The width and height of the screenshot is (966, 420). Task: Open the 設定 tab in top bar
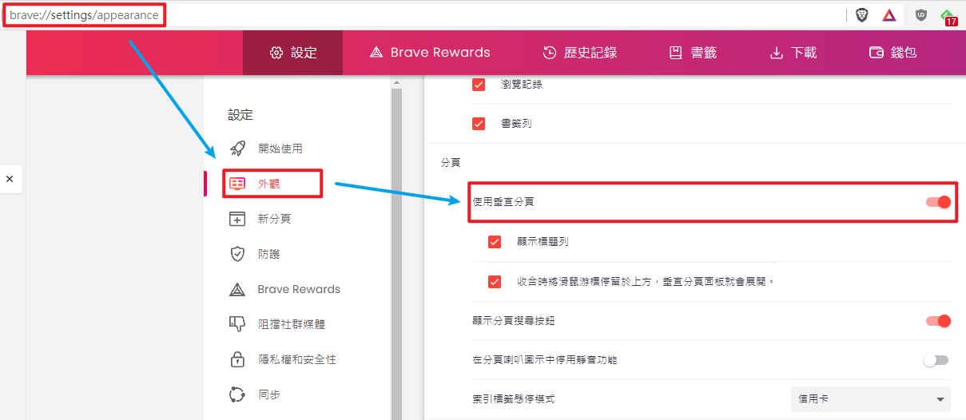click(x=293, y=53)
